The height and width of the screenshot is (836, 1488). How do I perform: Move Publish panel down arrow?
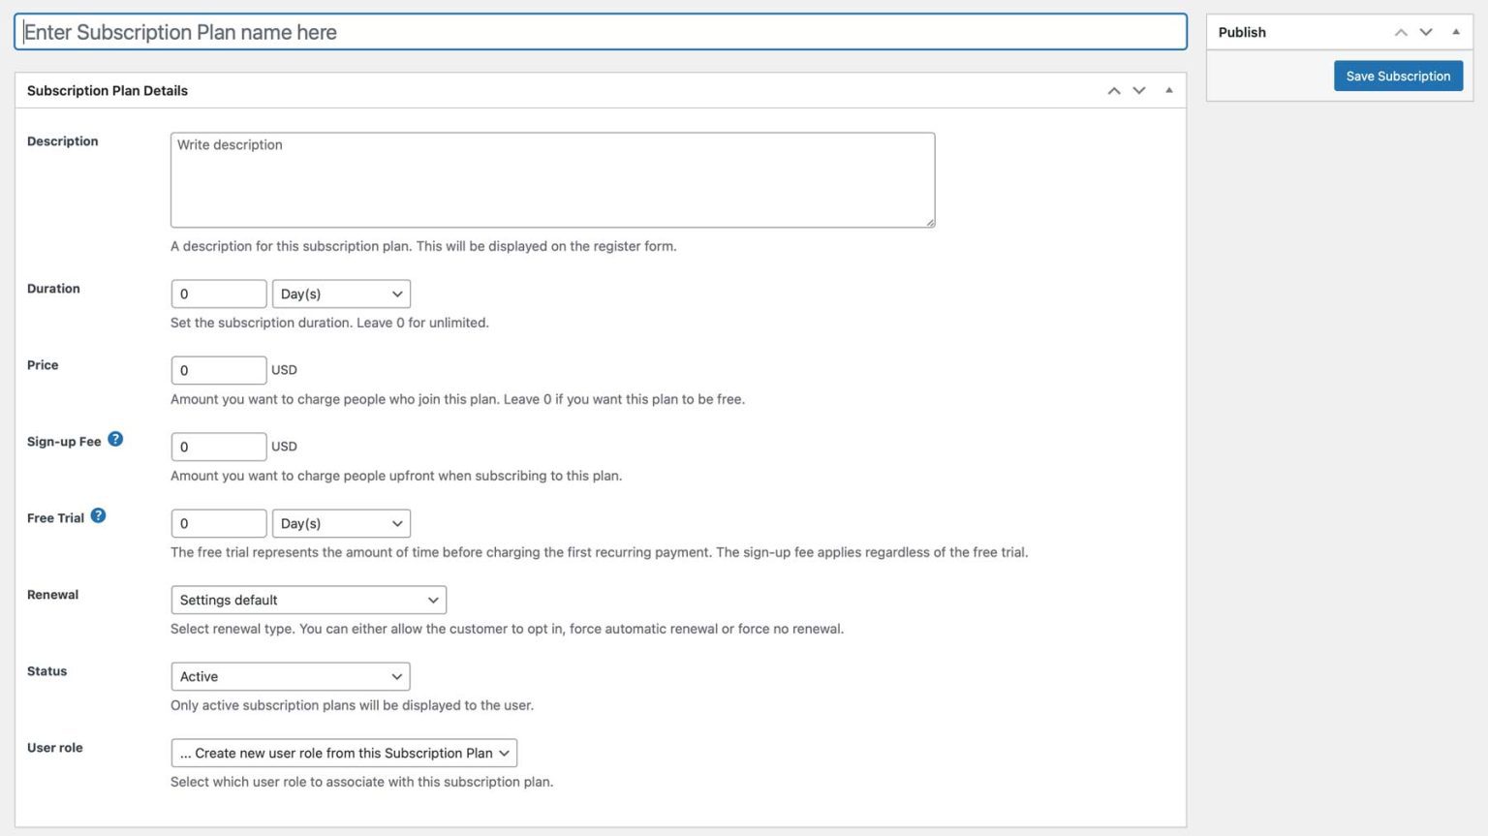[1426, 32]
